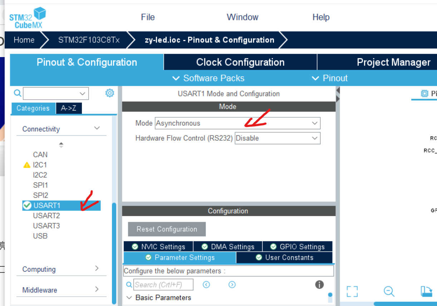Select USART3 peripheral

(x=46, y=226)
